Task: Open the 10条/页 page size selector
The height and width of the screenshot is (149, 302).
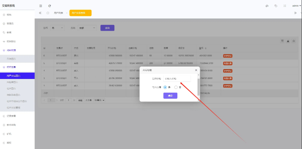Action: point(99,100)
